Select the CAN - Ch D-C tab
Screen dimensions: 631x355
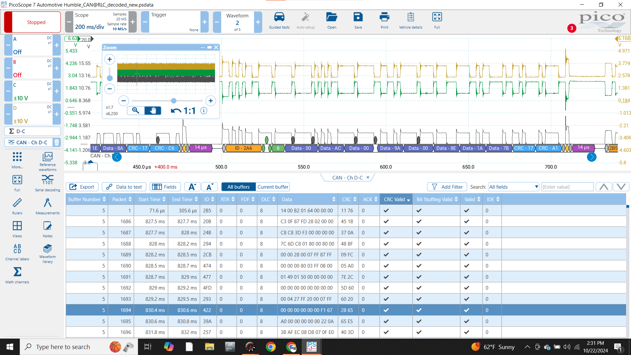coord(347,177)
